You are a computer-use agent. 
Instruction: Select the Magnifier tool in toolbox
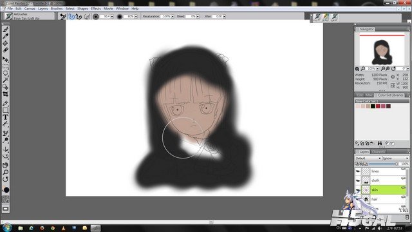6,172
